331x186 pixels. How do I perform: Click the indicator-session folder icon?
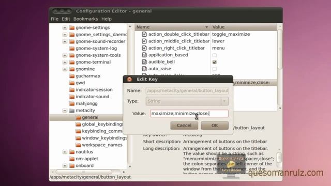(72, 89)
